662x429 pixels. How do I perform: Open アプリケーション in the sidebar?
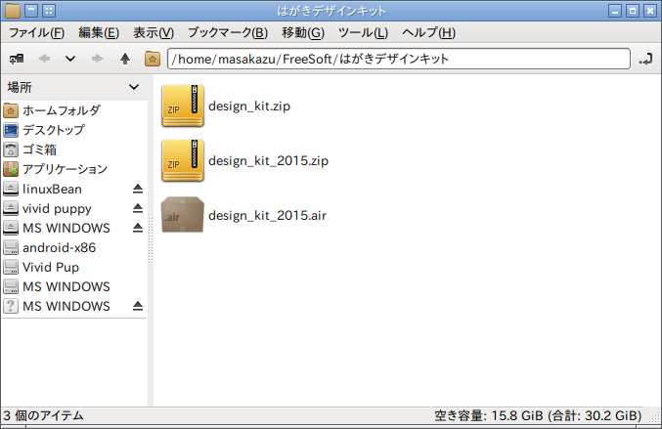coord(65,169)
